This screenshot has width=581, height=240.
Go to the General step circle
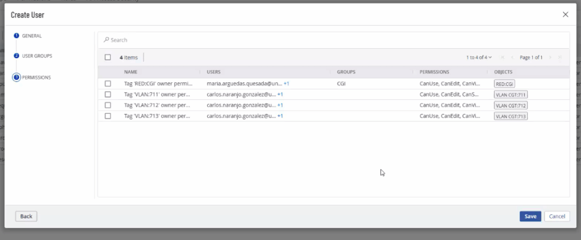click(x=16, y=36)
